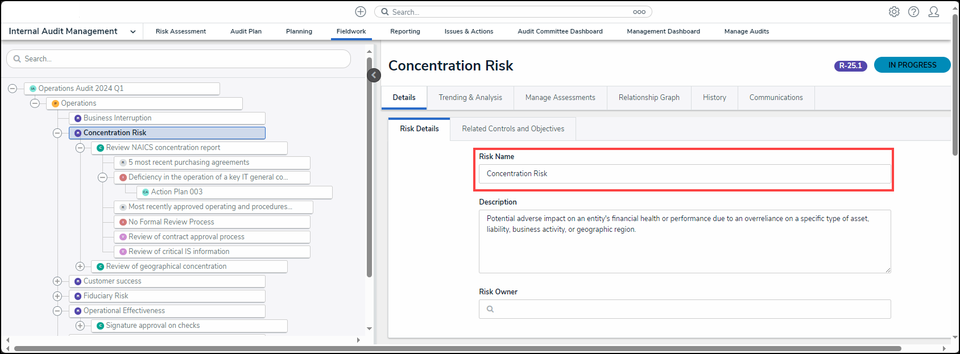Expand Review of geographical concentration node
The image size is (960, 354).
click(x=80, y=266)
